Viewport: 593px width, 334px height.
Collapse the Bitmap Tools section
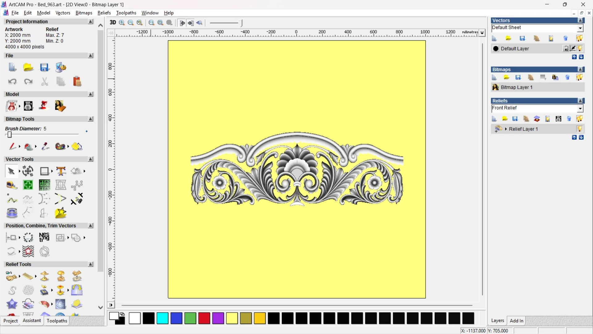pos(90,119)
